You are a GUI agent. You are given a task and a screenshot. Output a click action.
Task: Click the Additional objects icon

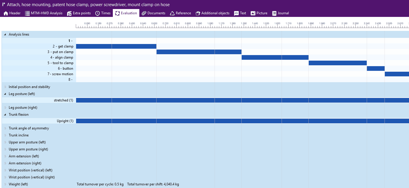[x=198, y=13]
